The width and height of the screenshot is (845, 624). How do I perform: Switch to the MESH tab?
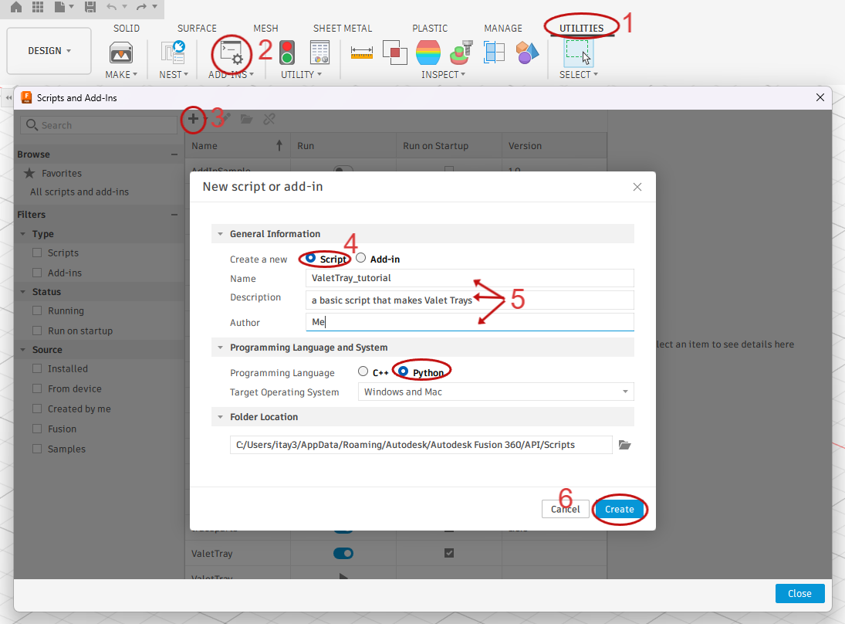coord(265,28)
